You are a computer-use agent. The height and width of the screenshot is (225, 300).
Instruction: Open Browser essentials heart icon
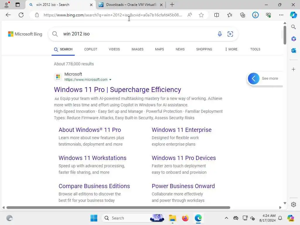click(x=268, y=15)
